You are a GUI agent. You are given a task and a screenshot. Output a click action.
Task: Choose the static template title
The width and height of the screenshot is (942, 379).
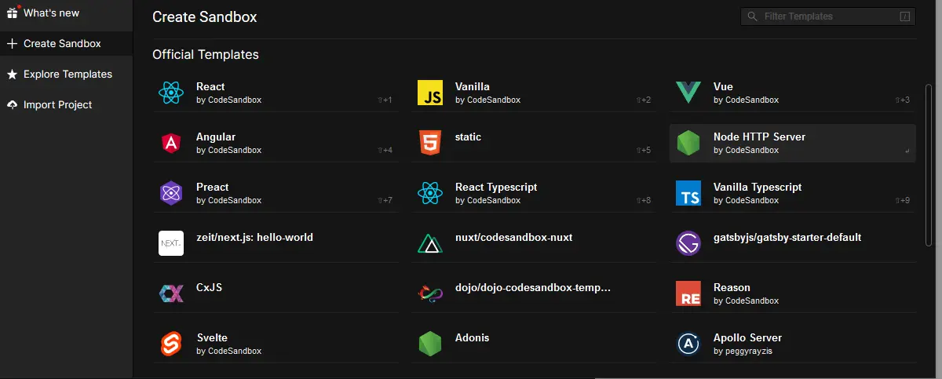point(468,137)
